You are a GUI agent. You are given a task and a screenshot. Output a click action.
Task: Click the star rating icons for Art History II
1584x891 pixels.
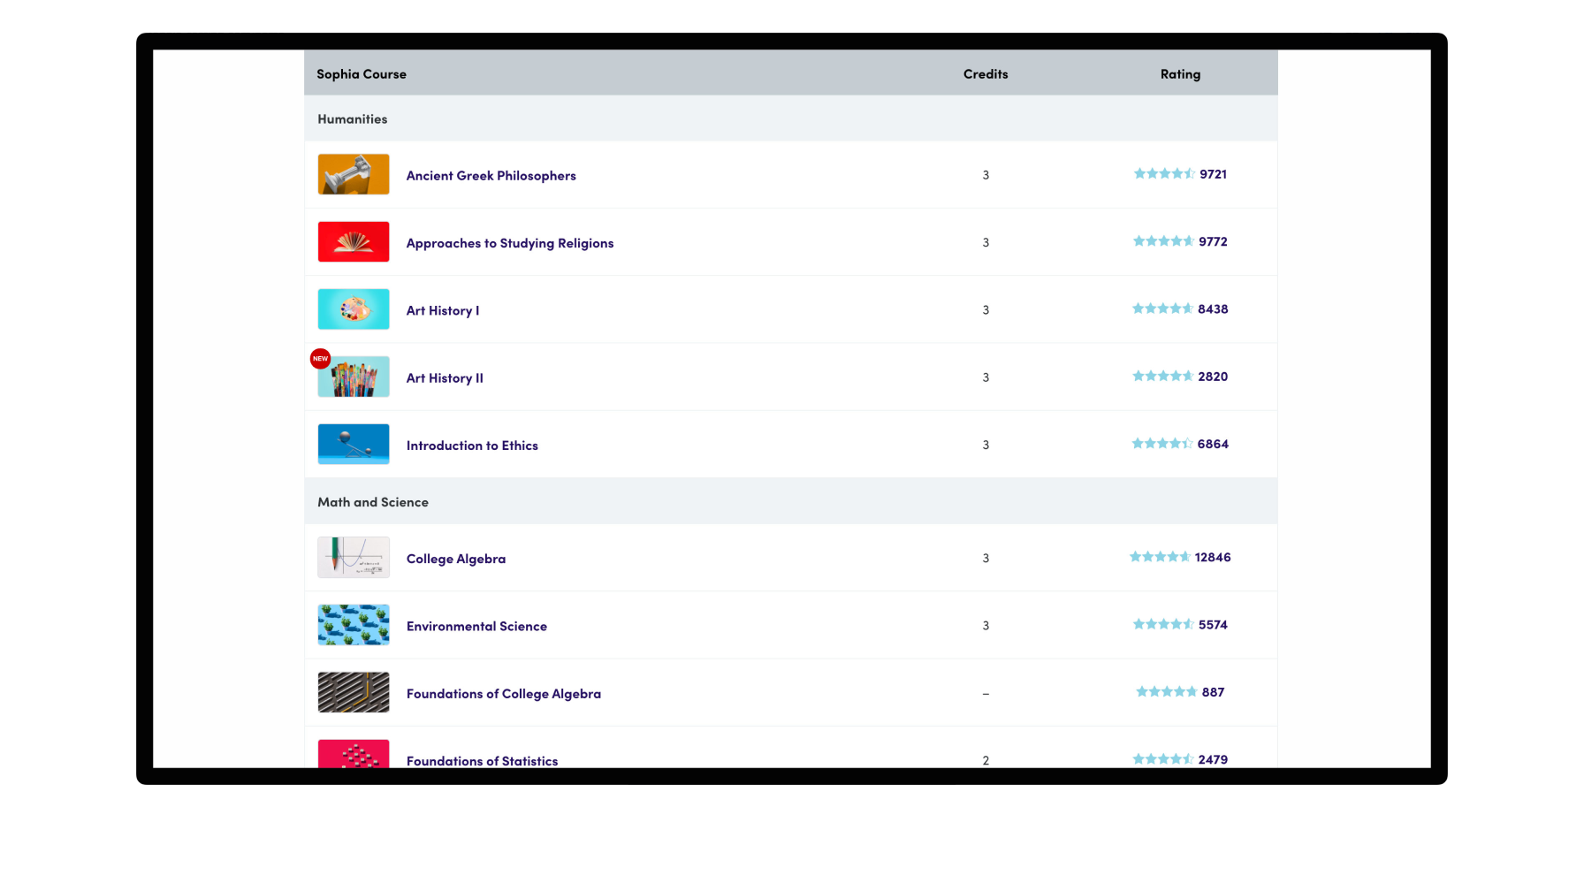[x=1162, y=377]
